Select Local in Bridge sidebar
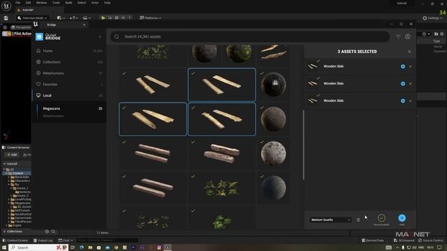 pyautogui.click(x=47, y=96)
